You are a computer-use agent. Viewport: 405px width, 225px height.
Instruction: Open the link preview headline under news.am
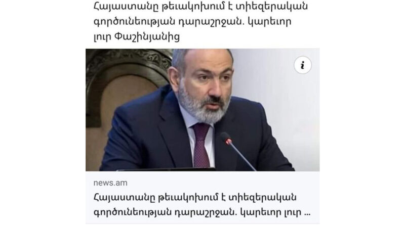[x=202, y=205]
